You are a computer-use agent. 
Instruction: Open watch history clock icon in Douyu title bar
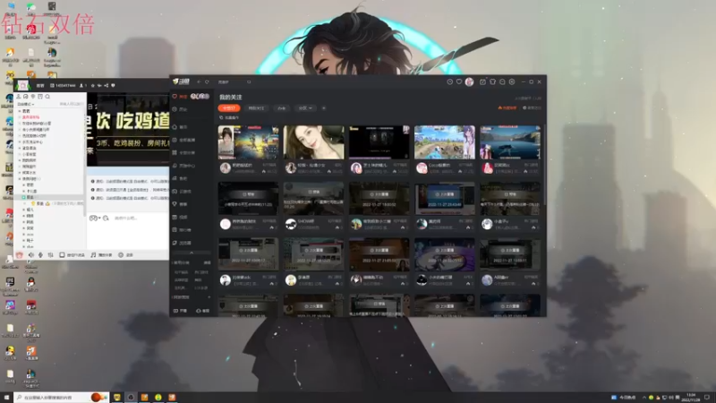pyautogui.click(x=450, y=81)
